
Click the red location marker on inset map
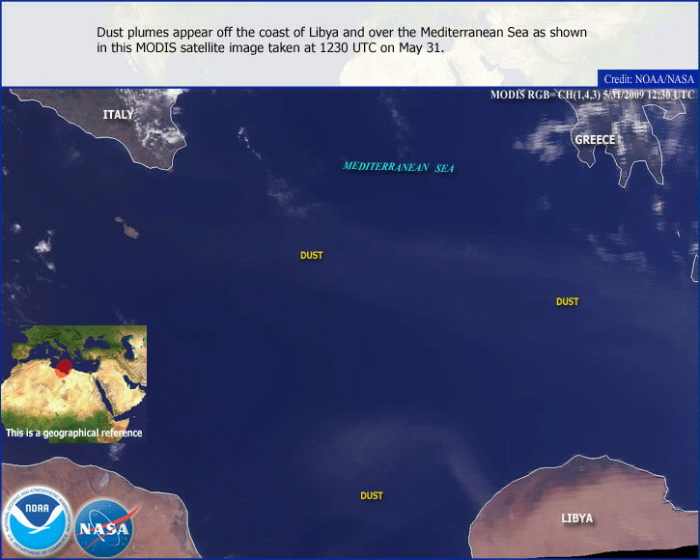click(63, 367)
